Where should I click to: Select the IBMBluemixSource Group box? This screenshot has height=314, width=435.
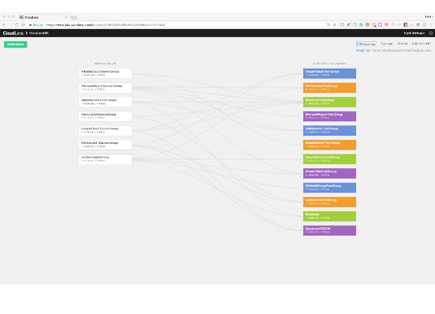click(105, 102)
